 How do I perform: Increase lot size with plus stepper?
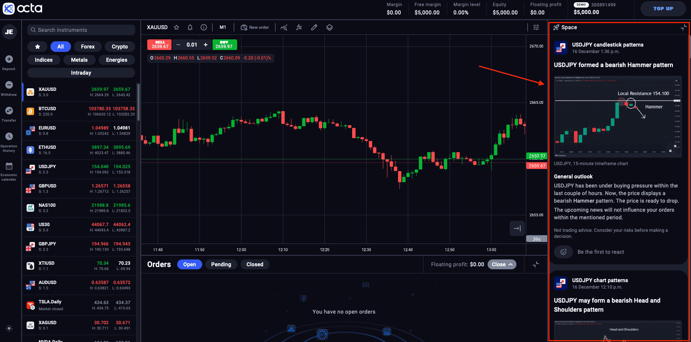coord(206,44)
